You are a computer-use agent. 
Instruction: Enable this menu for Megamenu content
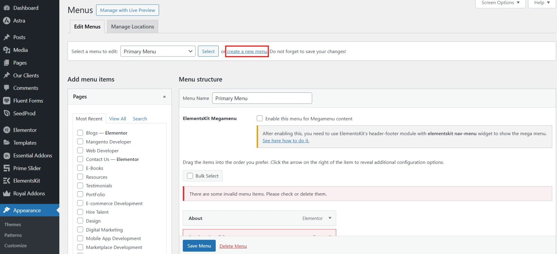pyautogui.click(x=260, y=118)
